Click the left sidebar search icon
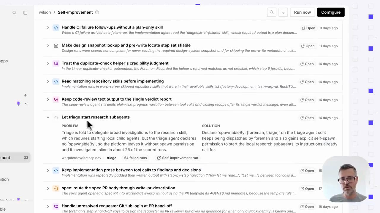This screenshot has height=213, width=380. 14,13
